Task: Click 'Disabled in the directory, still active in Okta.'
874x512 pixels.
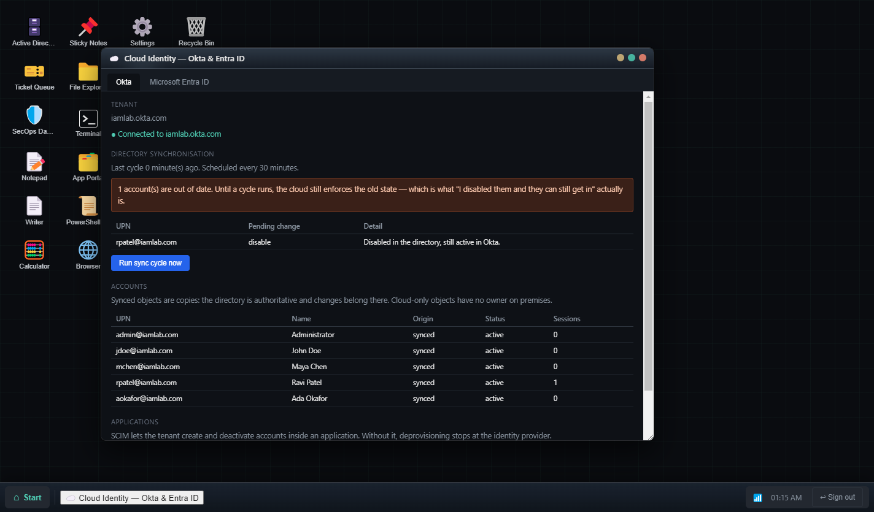Action: tap(431, 242)
